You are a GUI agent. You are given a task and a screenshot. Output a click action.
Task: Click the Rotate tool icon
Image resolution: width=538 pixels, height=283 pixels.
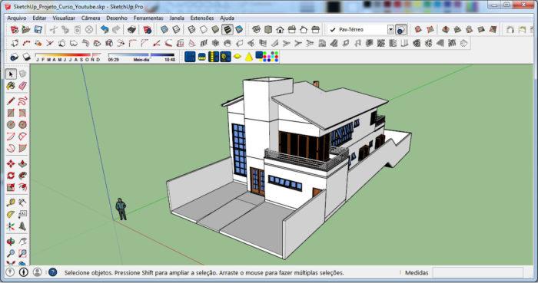click(11, 176)
